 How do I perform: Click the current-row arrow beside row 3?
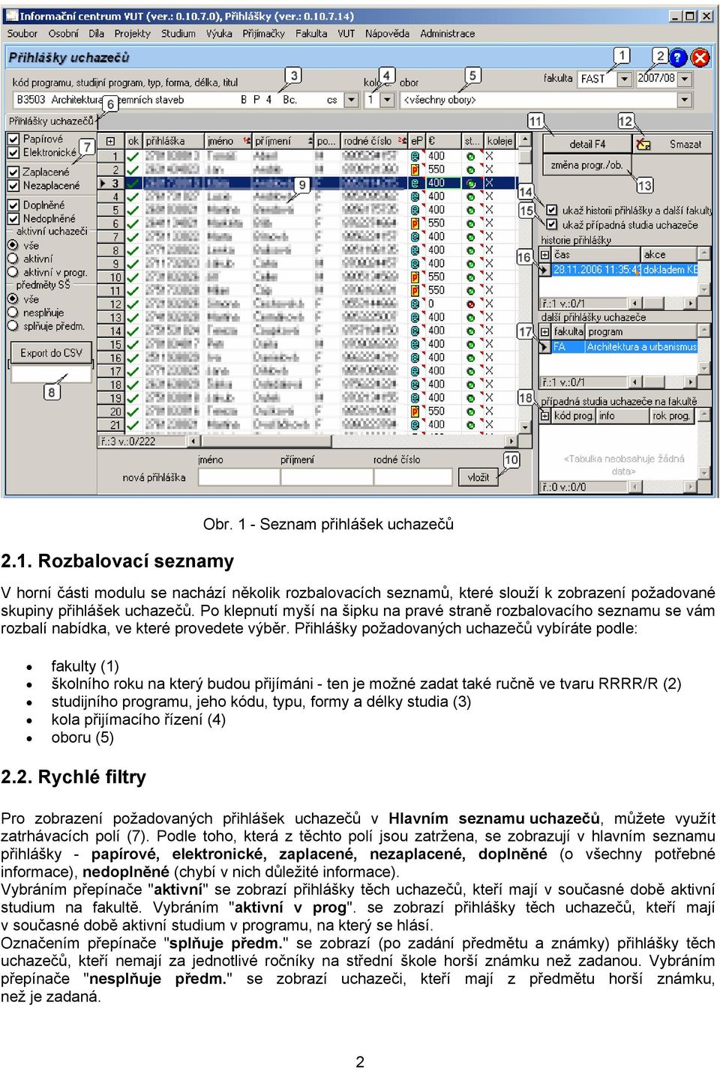tap(103, 184)
